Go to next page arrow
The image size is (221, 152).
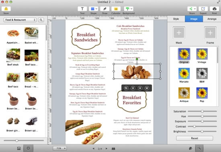point(107,148)
